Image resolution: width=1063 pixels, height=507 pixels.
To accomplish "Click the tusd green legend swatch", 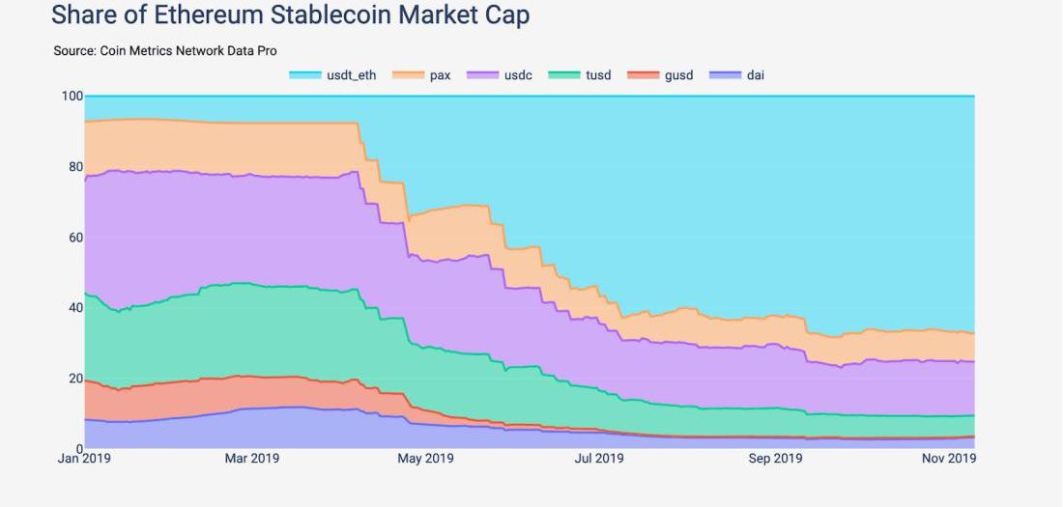I will click(564, 75).
